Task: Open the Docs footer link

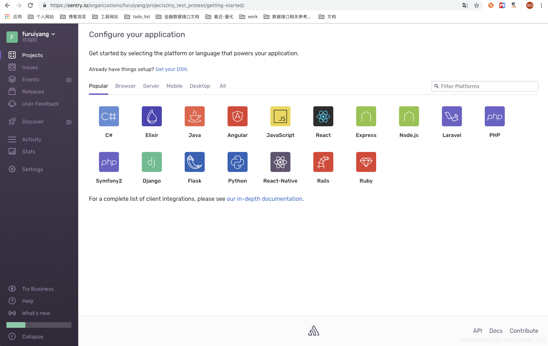Action: (496, 331)
